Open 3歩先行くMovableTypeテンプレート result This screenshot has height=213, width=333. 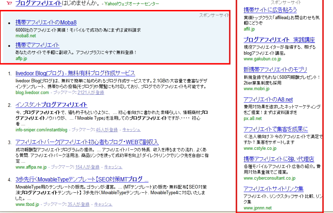click(x=82, y=179)
